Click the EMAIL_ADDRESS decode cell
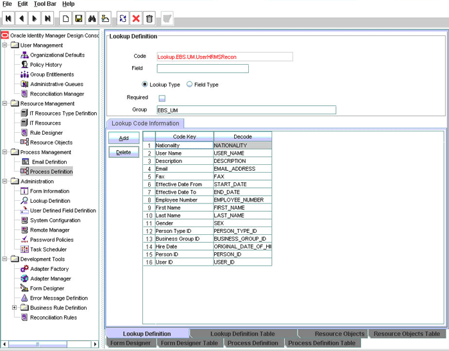Image resolution: width=449 pixels, height=351 pixels. point(242,169)
